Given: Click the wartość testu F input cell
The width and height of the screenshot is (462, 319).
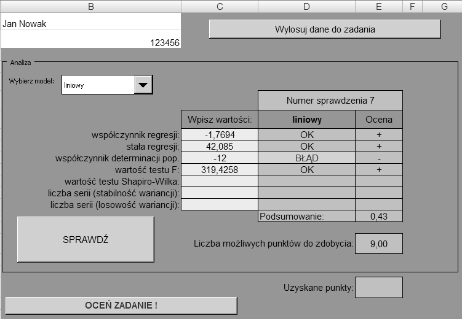Looking at the screenshot, I should (x=220, y=170).
